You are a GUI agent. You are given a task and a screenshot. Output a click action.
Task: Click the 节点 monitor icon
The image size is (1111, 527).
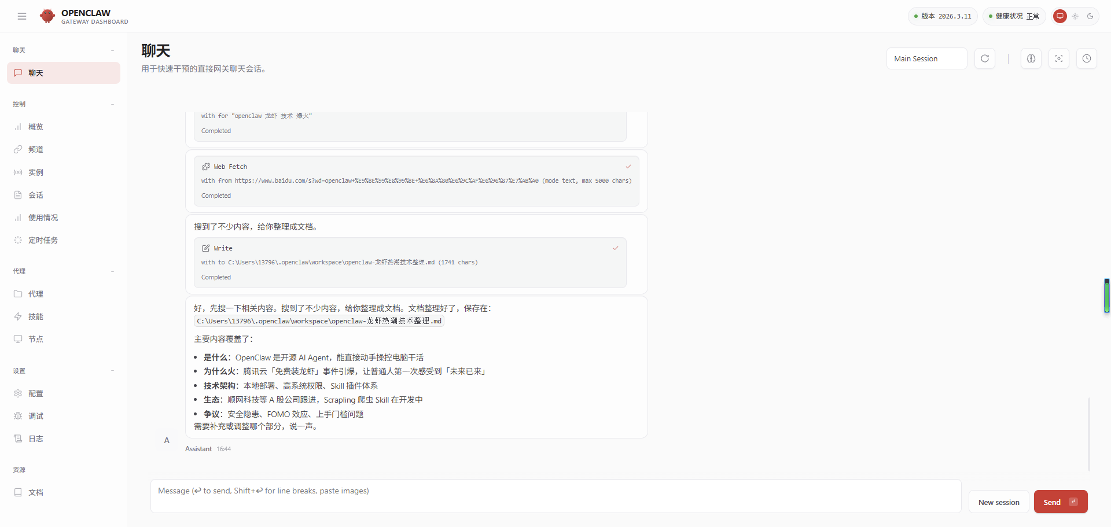tap(18, 339)
